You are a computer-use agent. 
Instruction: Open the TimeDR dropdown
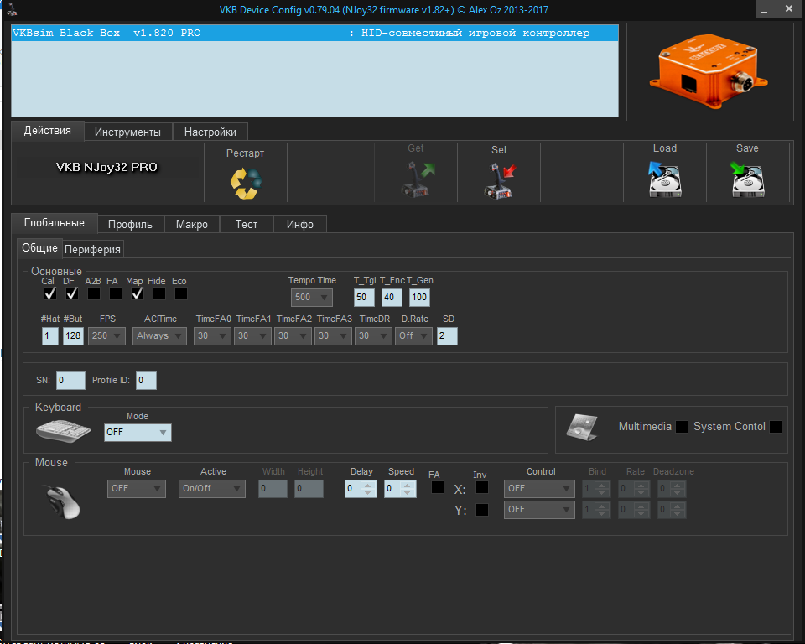point(374,336)
